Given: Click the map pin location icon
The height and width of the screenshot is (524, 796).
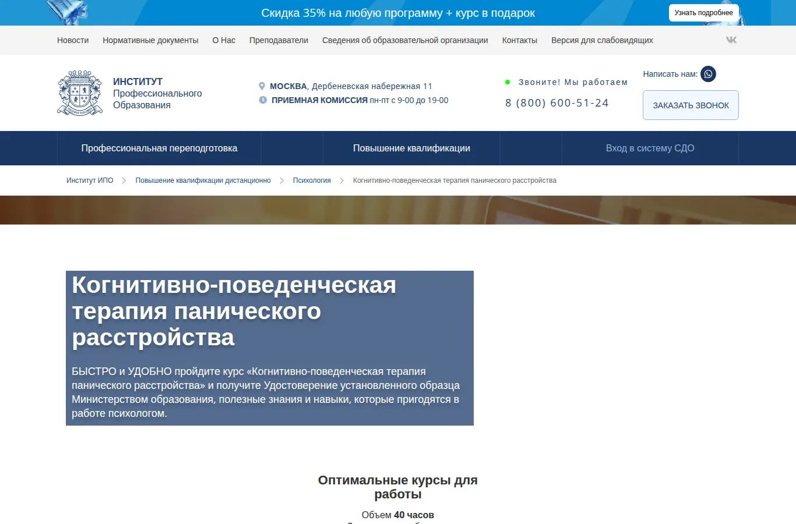Looking at the screenshot, I should [x=262, y=86].
